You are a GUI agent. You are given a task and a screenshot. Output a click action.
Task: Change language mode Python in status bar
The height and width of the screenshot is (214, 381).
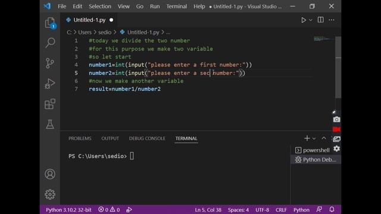301,210
